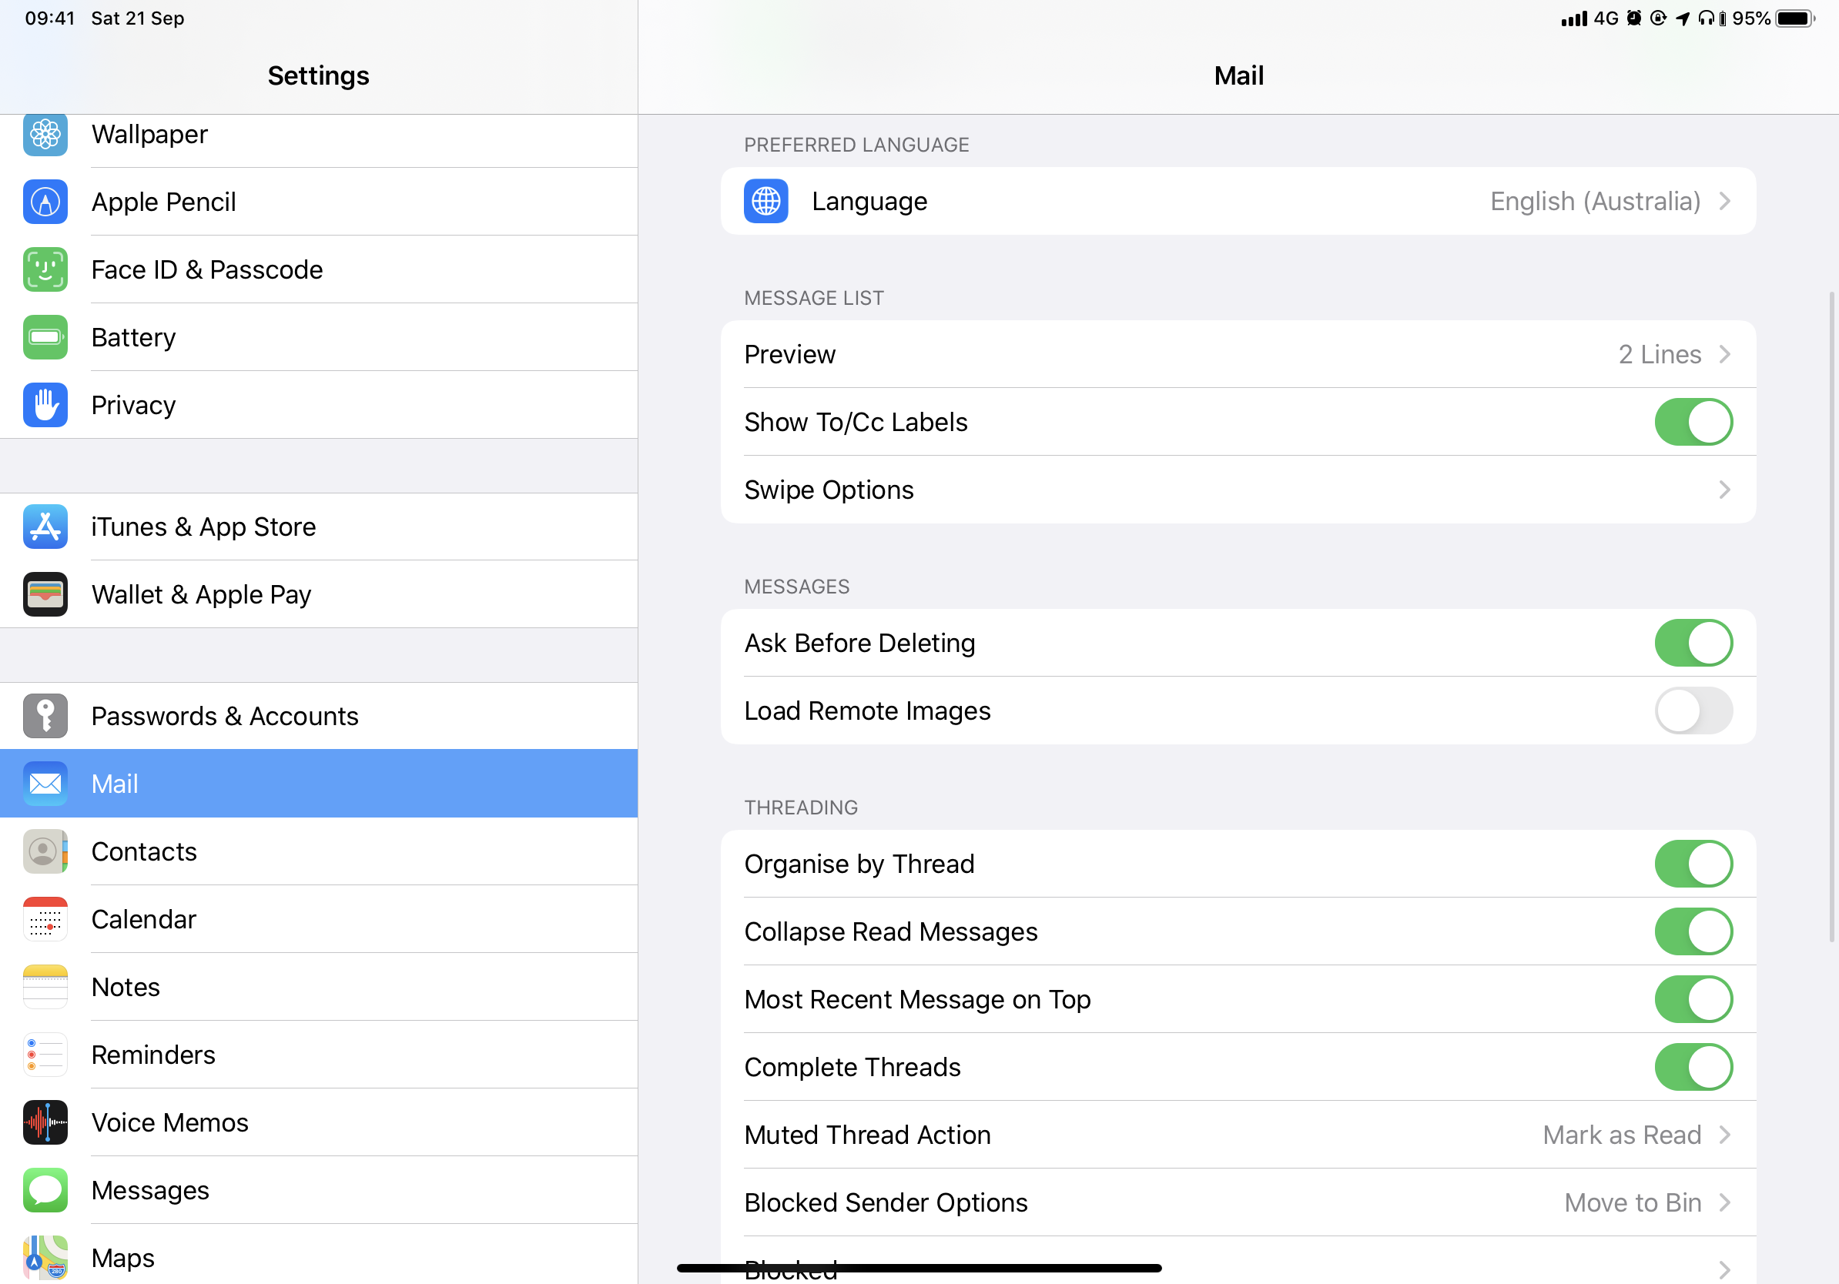The height and width of the screenshot is (1284, 1839).
Task: Tap the green Battery icon
Action: point(45,337)
